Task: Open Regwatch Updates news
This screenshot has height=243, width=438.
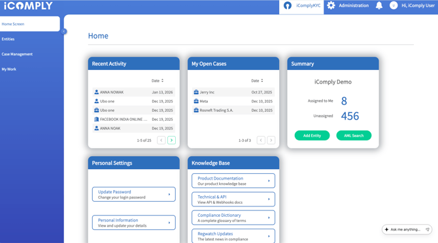Action: (x=233, y=236)
